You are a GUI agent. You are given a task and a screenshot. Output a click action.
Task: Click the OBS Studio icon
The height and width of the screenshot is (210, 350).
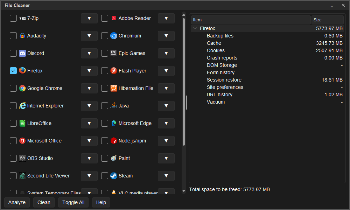pyautogui.click(x=22, y=158)
